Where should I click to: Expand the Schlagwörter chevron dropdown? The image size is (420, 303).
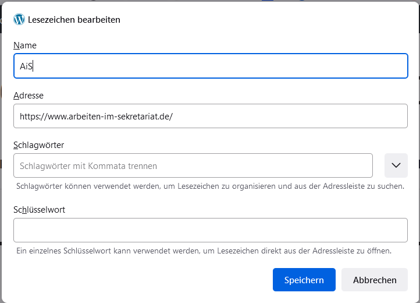[396, 165]
